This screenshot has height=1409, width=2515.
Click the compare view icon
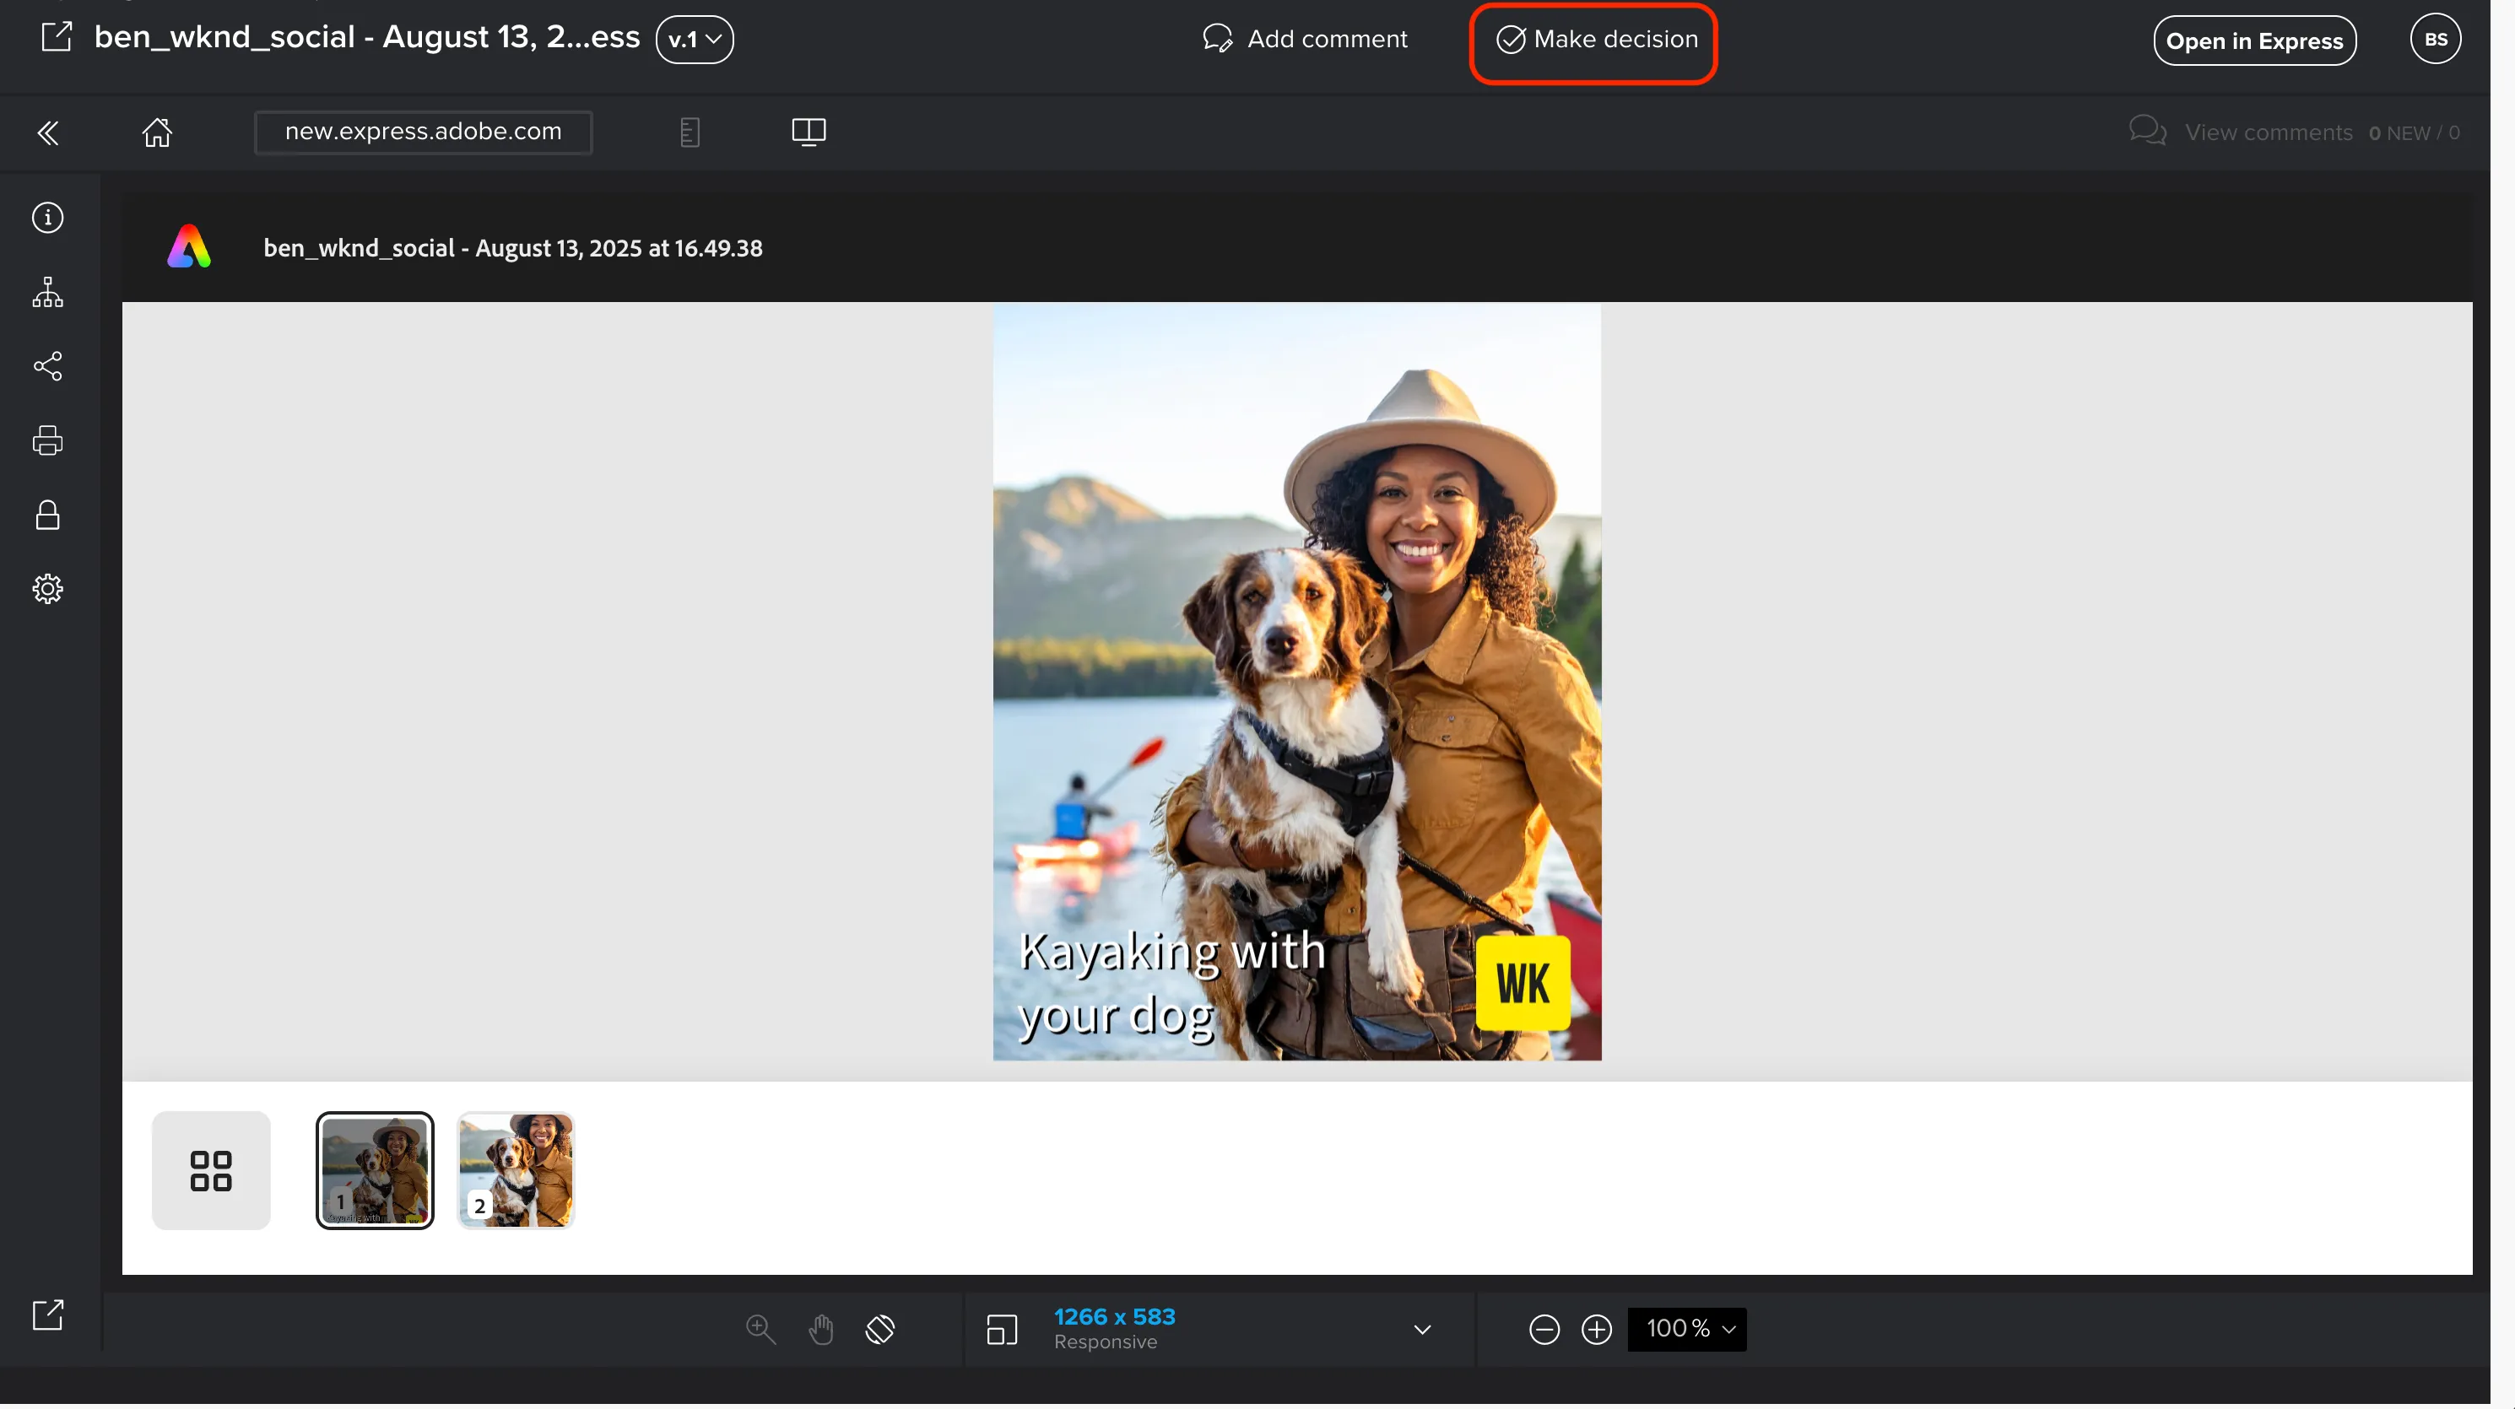click(809, 132)
